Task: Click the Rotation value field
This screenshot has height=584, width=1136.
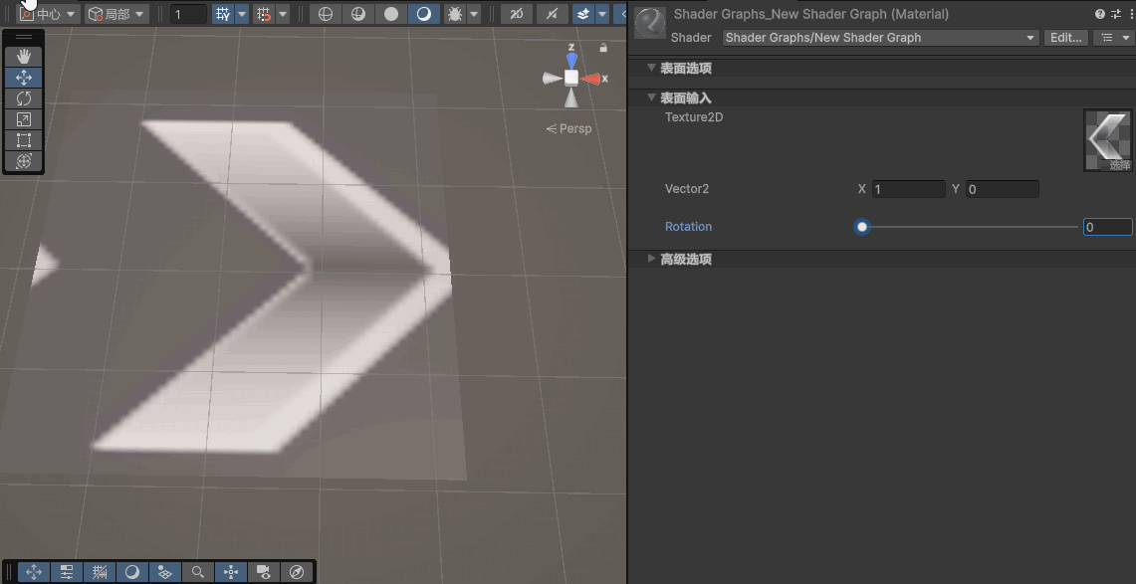Action: point(1108,227)
